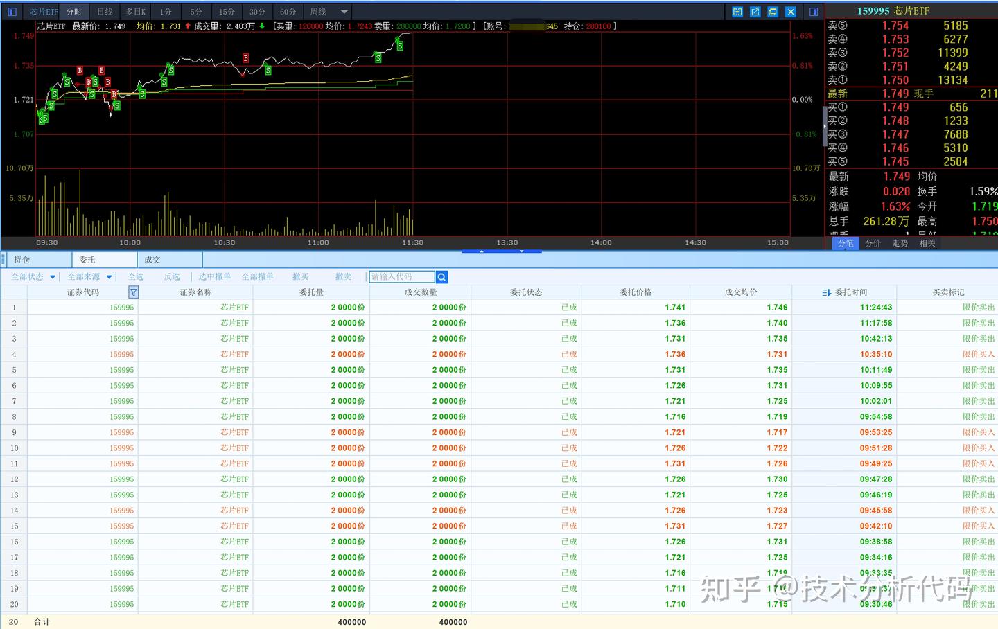Switch to the 分价 tab in quote panel
This screenshot has width=998, height=629.
pyautogui.click(x=873, y=243)
